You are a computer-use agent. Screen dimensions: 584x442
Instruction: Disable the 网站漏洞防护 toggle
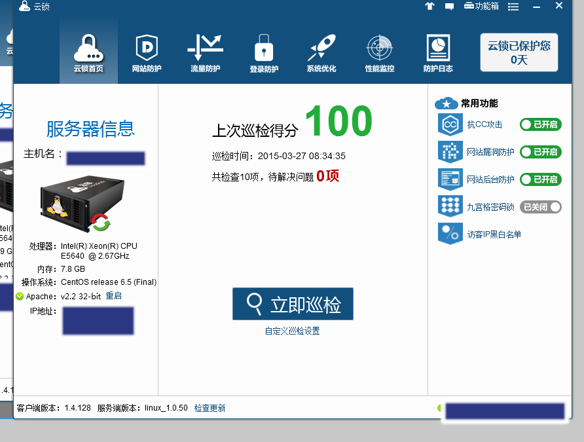point(540,152)
